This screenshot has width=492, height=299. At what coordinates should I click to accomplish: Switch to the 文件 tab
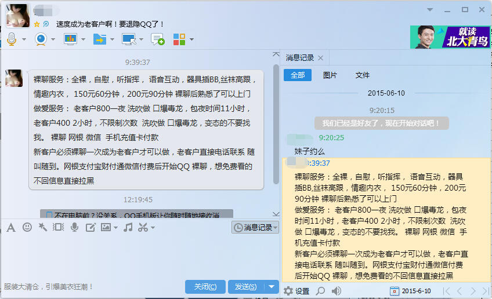coord(362,75)
